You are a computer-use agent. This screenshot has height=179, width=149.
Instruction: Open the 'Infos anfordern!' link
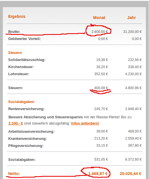coord(85,123)
